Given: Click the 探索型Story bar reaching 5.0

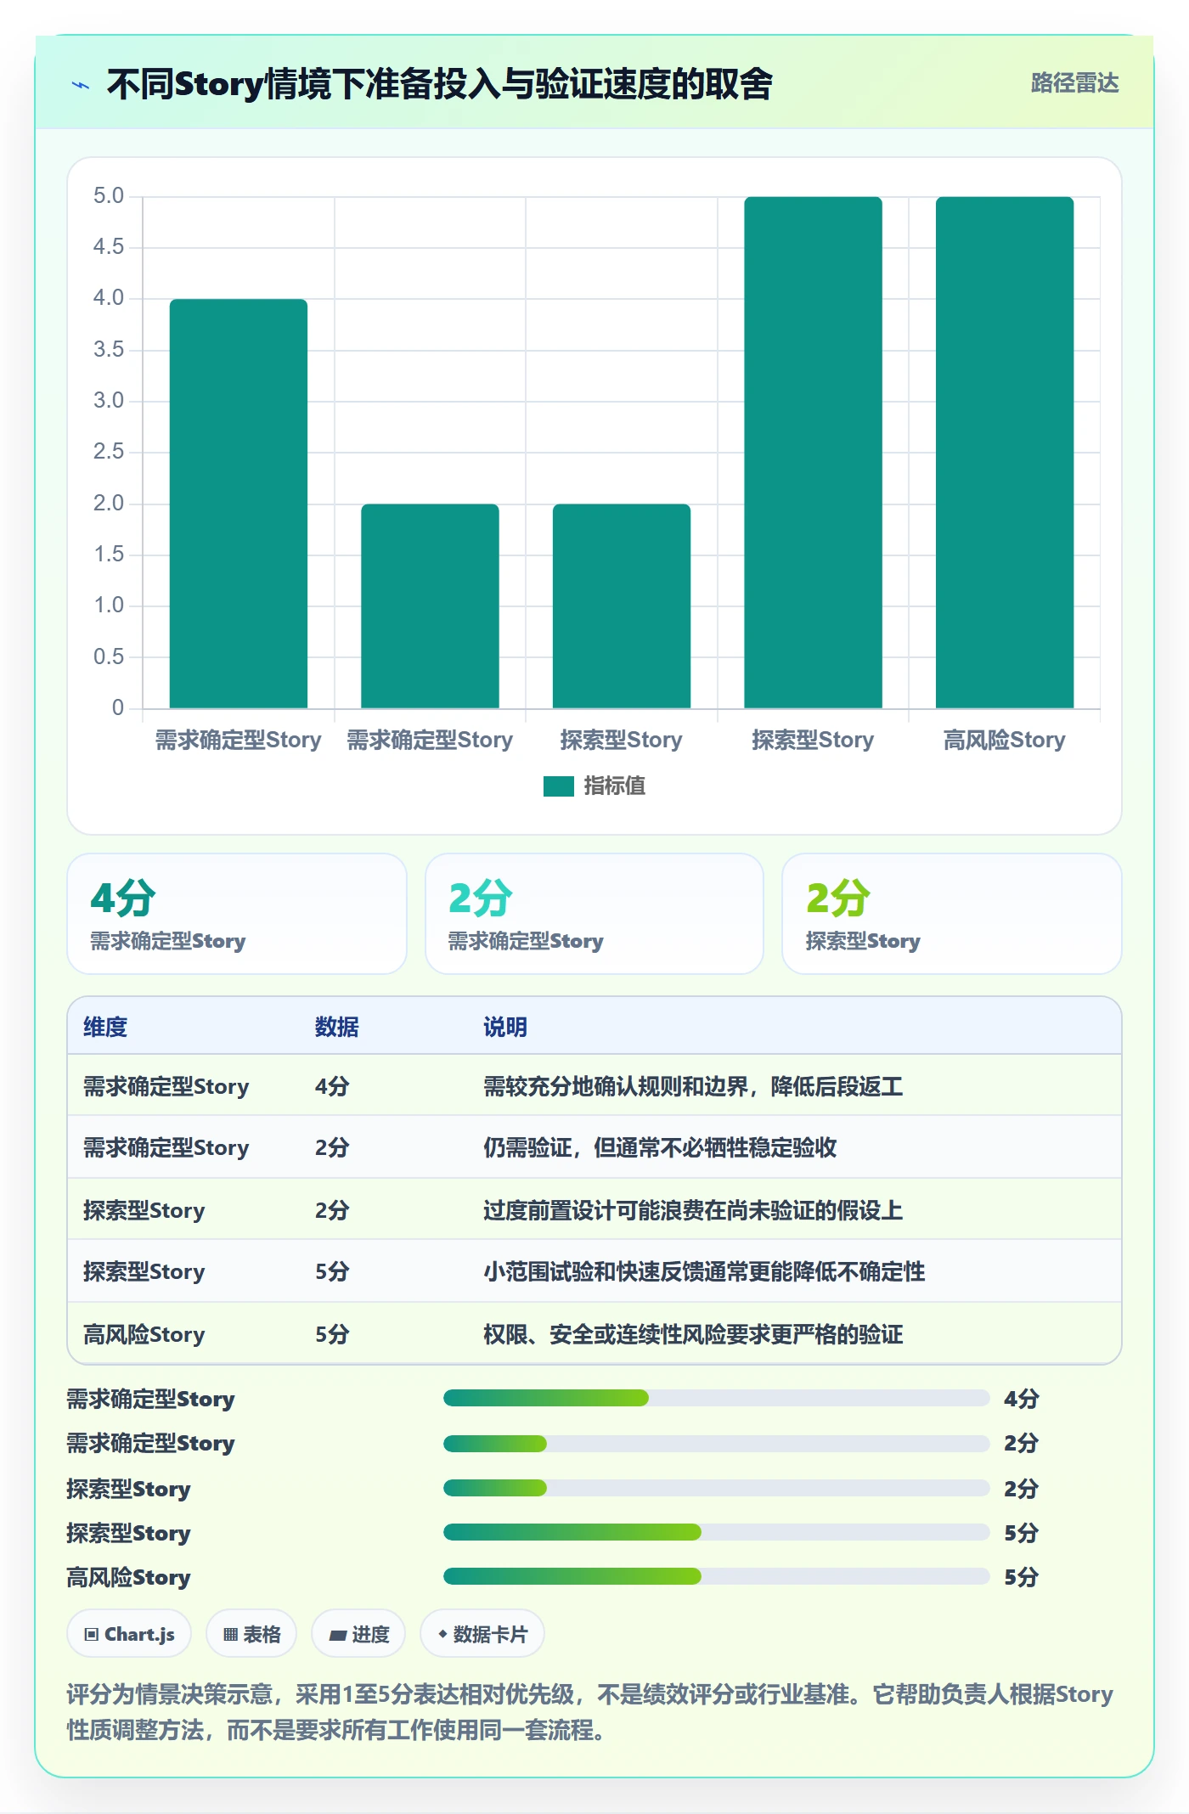Looking at the screenshot, I should pyautogui.click(x=813, y=453).
